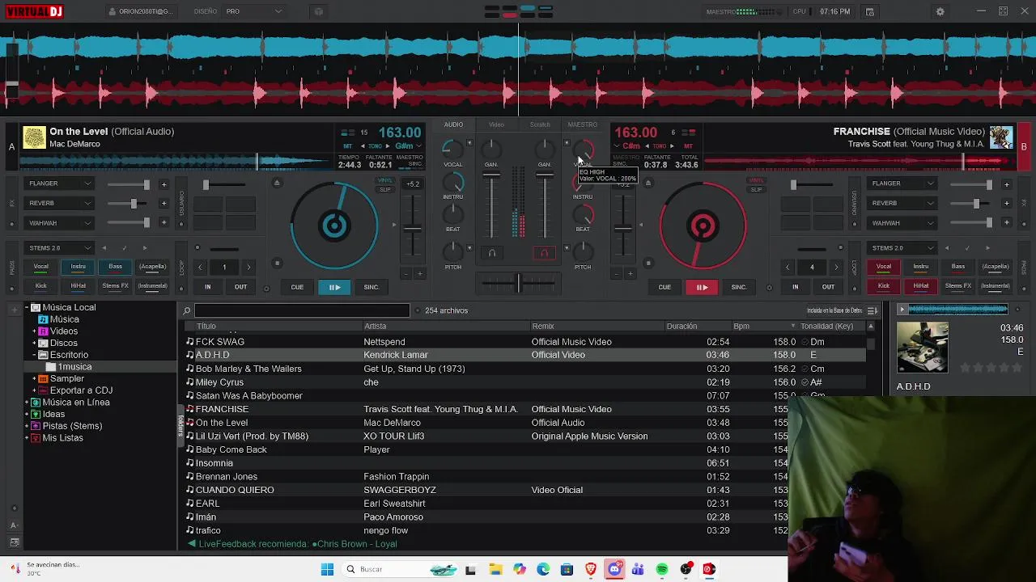Click deck A pitch plus button

[x=419, y=274]
